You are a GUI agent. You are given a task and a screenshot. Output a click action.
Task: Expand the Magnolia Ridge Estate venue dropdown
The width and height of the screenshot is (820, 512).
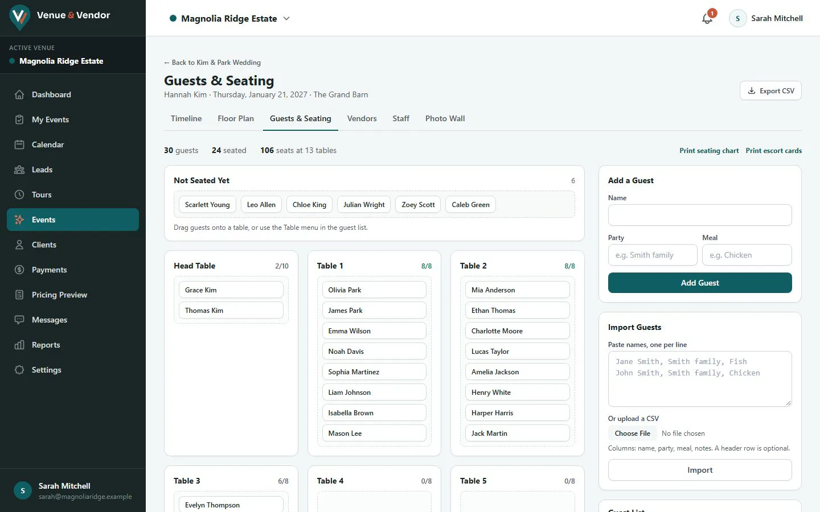coord(230,18)
